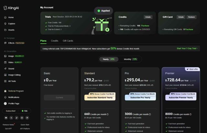Select the Credits tab

(55, 41)
